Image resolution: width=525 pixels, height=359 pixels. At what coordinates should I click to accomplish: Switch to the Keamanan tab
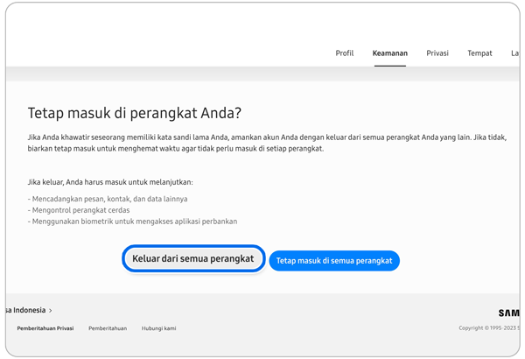(x=389, y=53)
